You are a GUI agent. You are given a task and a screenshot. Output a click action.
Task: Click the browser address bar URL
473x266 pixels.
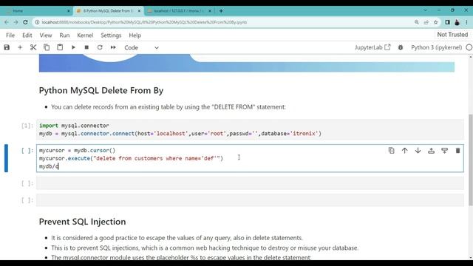point(144,22)
